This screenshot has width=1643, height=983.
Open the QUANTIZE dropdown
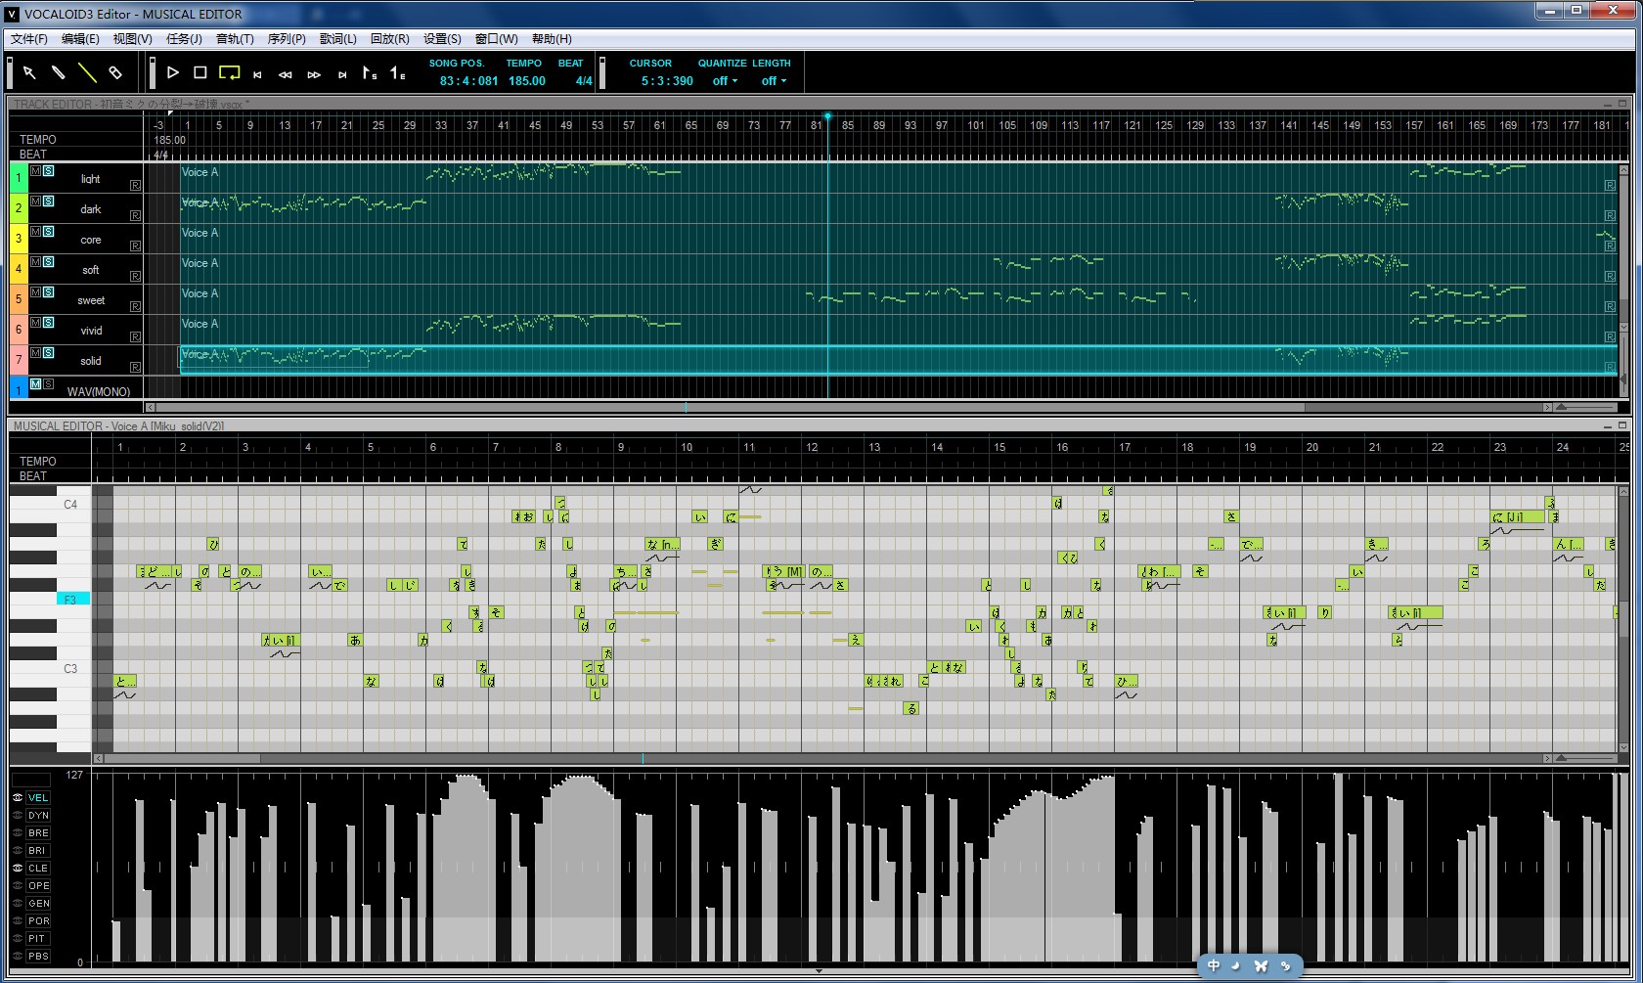pos(725,81)
